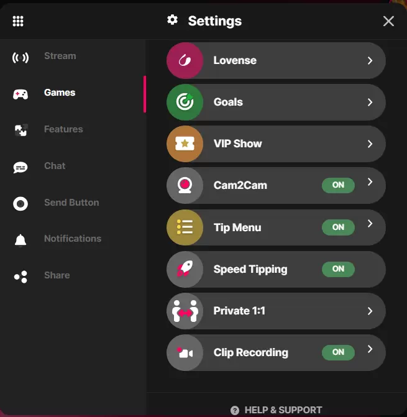The image size is (407, 417).
Task: Click the Clip Recording camera icon
Action: 185,352
